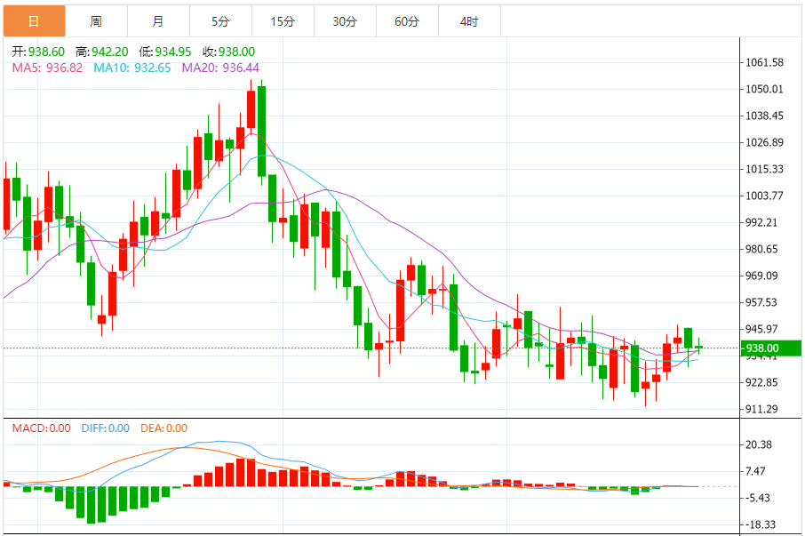Click the 20.38 MACD axis label
The width and height of the screenshot is (805, 536).
pos(758,444)
